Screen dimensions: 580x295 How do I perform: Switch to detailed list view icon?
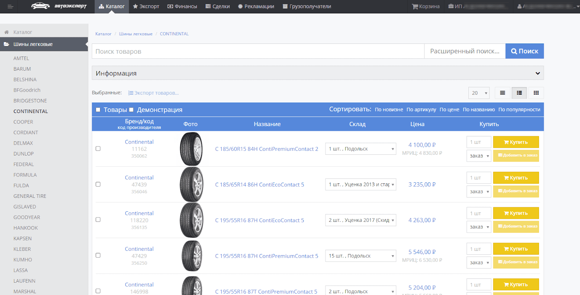(519, 93)
